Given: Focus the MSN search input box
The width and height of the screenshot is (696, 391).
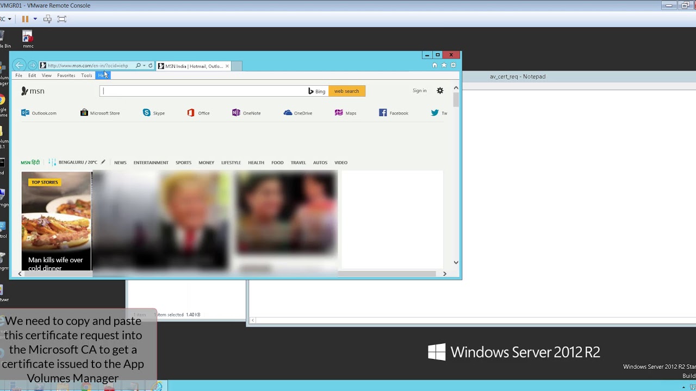Looking at the screenshot, I should 204,91.
